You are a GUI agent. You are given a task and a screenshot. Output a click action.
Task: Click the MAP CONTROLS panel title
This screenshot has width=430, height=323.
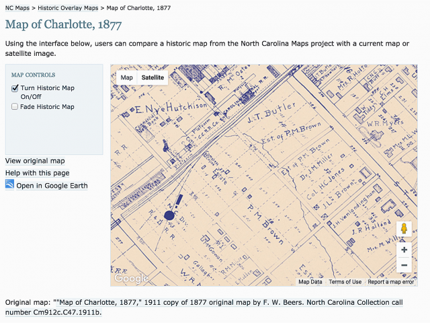[33, 75]
